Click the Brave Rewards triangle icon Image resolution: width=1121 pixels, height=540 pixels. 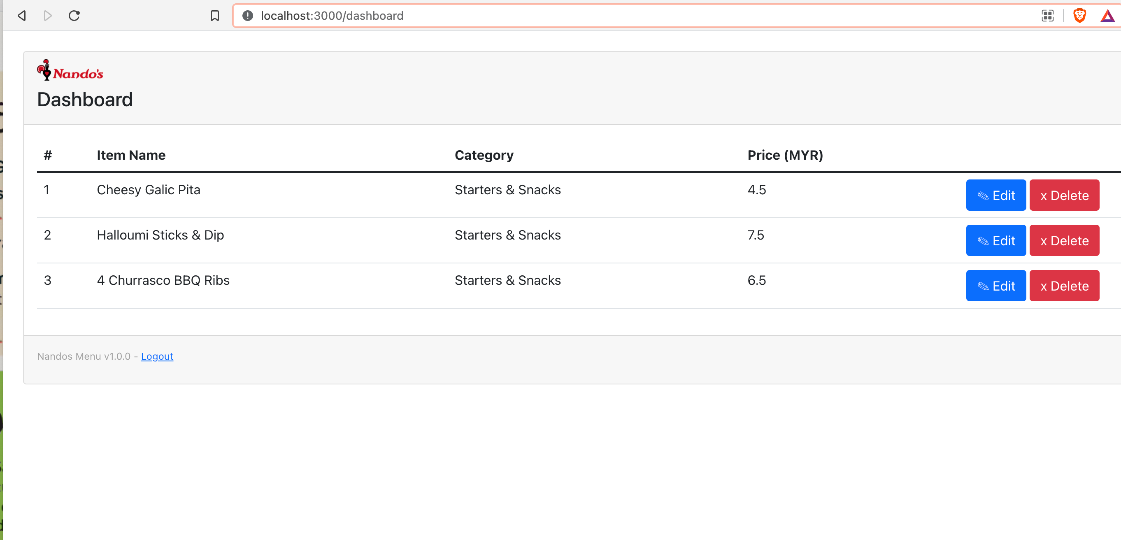click(1107, 16)
